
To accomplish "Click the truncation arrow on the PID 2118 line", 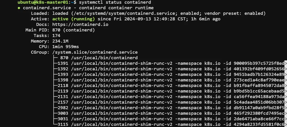I will [x=285, y=85].
